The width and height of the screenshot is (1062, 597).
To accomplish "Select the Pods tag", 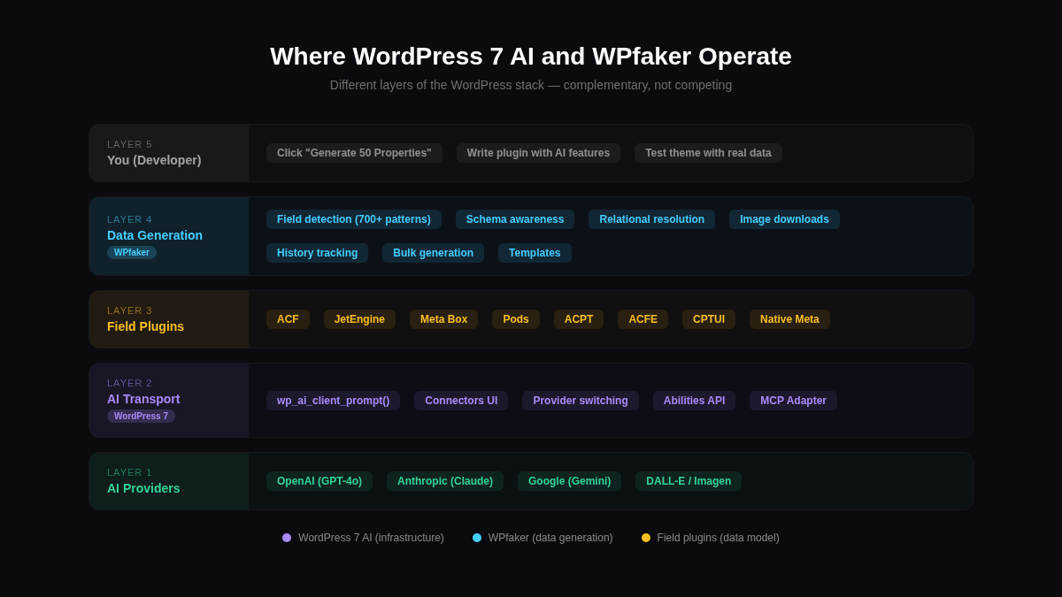I will [x=516, y=319].
